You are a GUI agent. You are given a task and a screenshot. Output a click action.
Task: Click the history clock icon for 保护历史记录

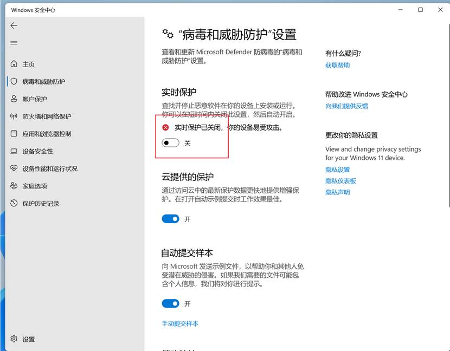coord(14,203)
